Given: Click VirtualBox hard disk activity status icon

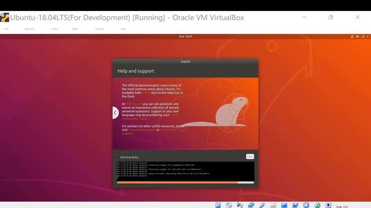Looking at the screenshot, I should (x=218, y=205).
